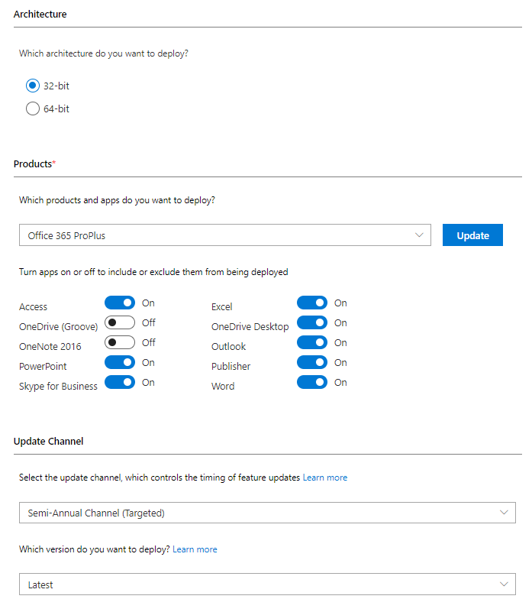This screenshot has height=599, width=532.
Task: Turn off the Outlook toggle
Action: tap(312, 342)
